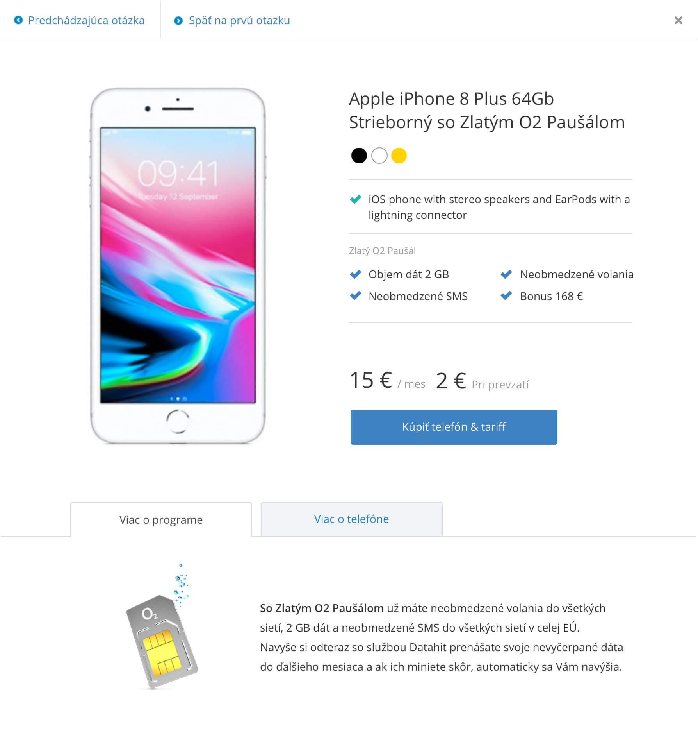Click Kúpiť telefón & tariff button
The image size is (698, 741).
tap(454, 427)
